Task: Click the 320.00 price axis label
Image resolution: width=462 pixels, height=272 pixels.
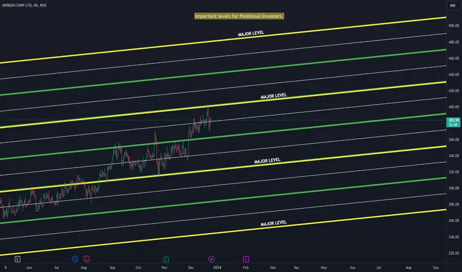Action: coord(454,172)
